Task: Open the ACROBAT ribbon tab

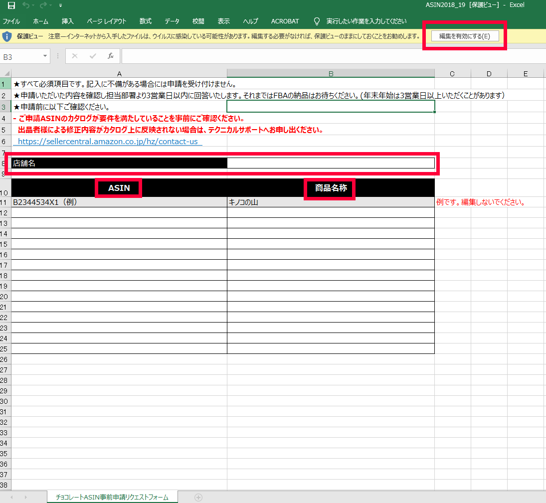Action: click(x=285, y=21)
